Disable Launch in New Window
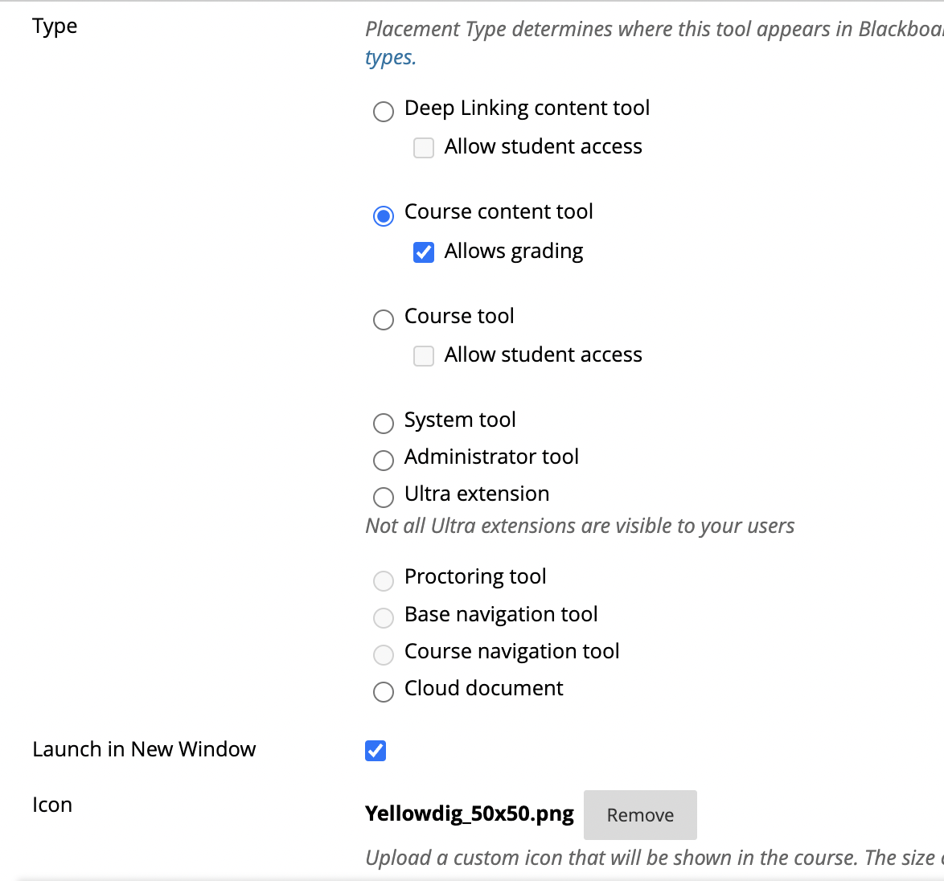The height and width of the screenshot is (881, 944). 375,750
